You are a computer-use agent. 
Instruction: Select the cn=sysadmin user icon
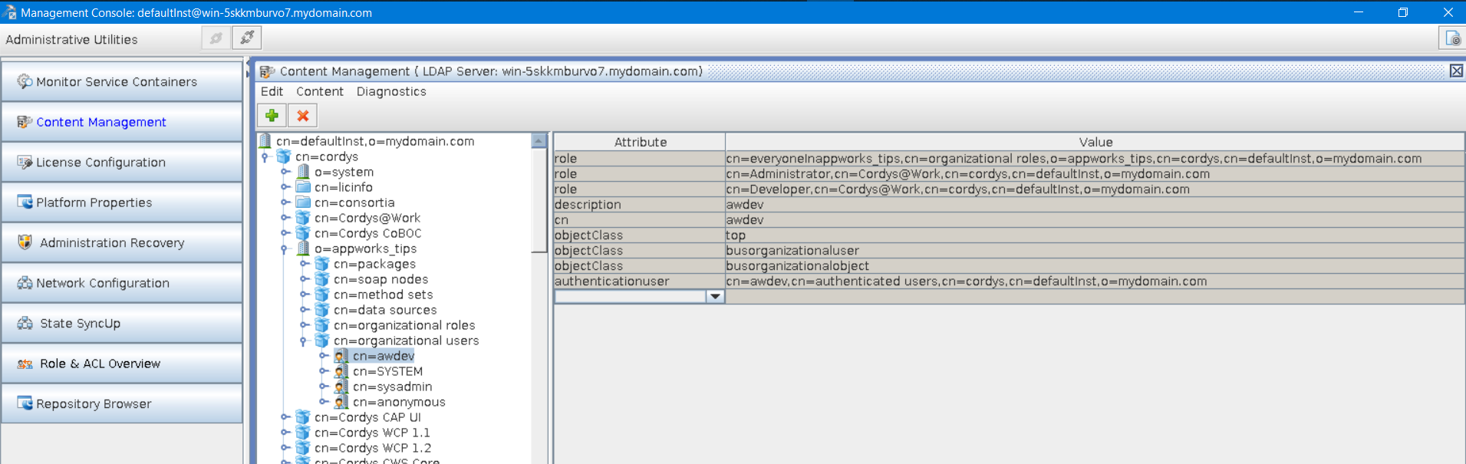coord(341,387)
